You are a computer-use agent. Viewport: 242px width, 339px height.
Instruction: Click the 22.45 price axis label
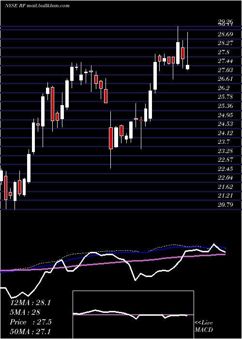coord(225,169)
